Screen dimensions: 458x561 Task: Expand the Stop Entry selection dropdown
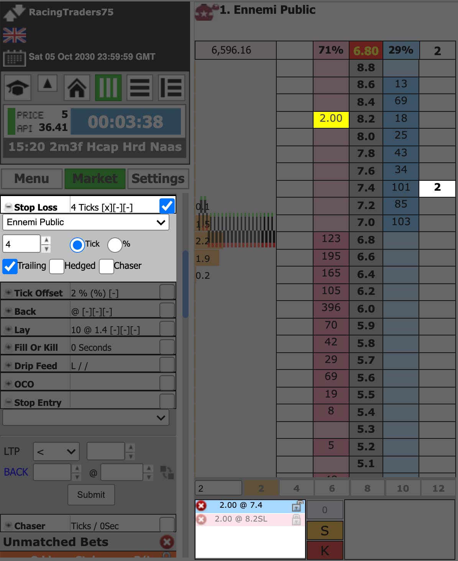tap(86, 418)
